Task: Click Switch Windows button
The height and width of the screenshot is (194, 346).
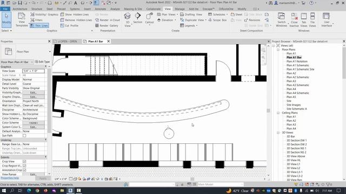Action: click(281, 20)
